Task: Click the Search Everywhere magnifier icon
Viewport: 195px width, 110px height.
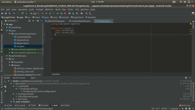Action: pos(87,13)
